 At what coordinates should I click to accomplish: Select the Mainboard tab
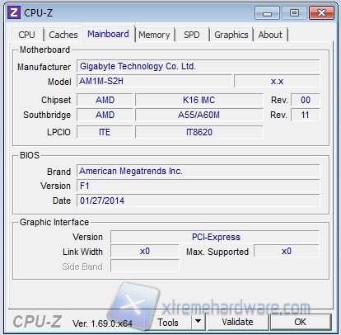(x=108, y=34)
